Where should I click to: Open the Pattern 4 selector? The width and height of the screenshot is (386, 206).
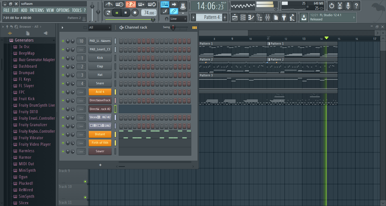pos(209,17)
